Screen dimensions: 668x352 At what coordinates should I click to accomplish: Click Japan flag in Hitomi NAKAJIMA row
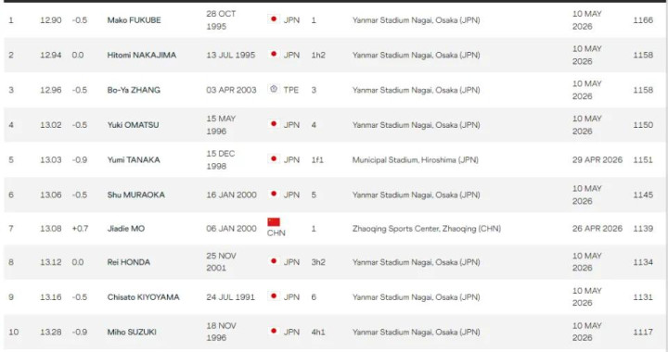[274, 55]
